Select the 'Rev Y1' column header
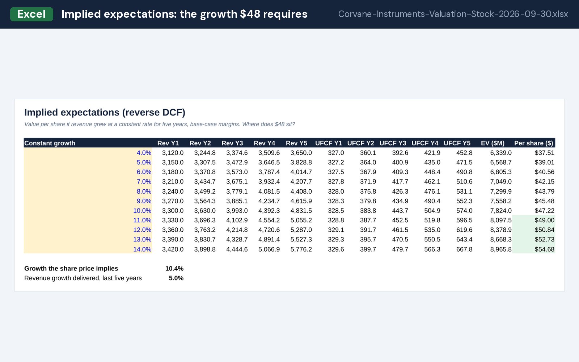This screenshot has height=362, width=579. pos(168,143)
